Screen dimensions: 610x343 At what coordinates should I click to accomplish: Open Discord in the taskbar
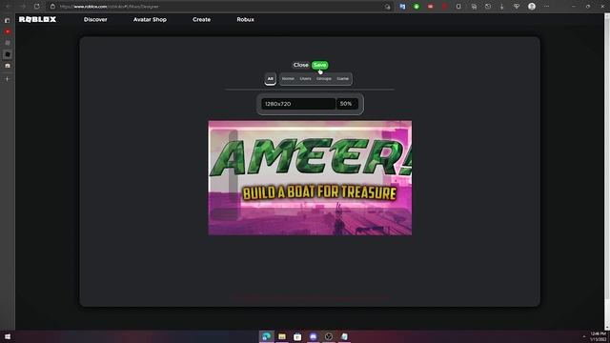[314, 336]
